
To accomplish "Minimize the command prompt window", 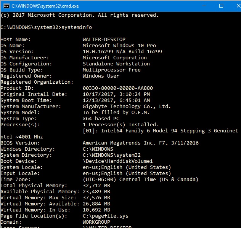I will [x=204, y=6].
